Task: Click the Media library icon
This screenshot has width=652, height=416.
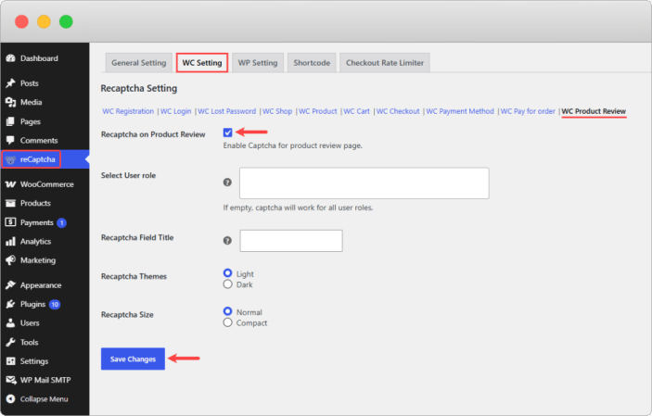Action: 10,102
